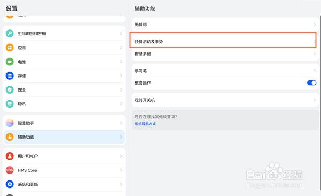Open the 智慧助手 colorful orb icon
This screenshot has width=321, height=196.
coord(10,123)
